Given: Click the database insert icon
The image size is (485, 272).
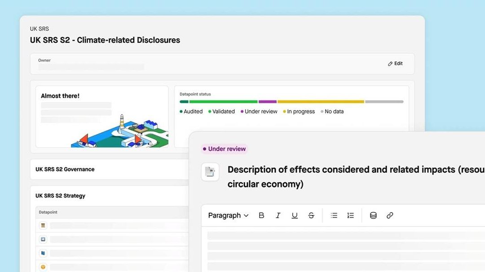Looking at the screenshot, I should tap(373, 215).
